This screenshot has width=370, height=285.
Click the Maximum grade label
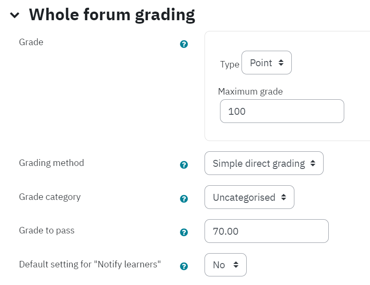tap(251, 92)
